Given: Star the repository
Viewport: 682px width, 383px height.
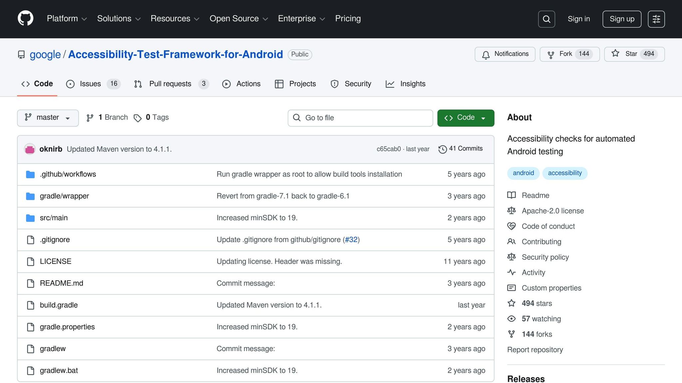Looking at the screenshot, I should point(634,54).
